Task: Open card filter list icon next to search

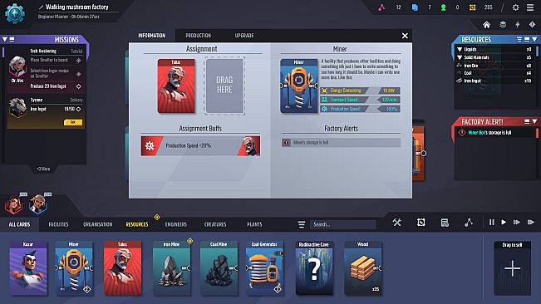Action: 302,225
